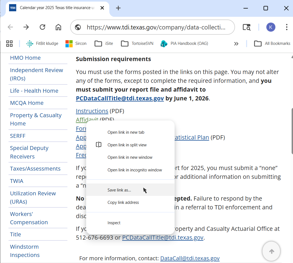This screenshot has width=293, height=263.
Task: Open the profile avatar labeled K
Action: pos(270,27)
